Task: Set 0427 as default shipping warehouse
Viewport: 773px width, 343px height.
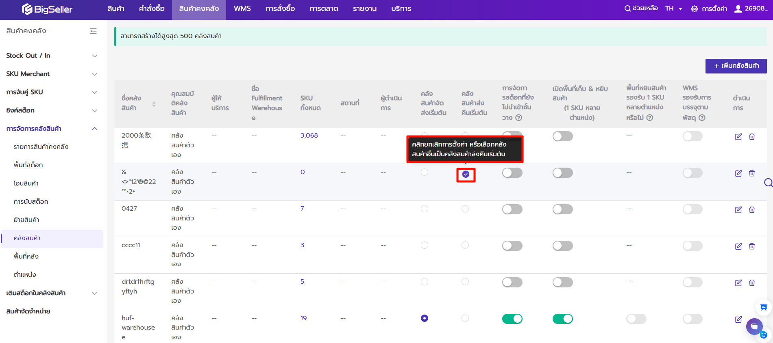Action: [425, 209]
